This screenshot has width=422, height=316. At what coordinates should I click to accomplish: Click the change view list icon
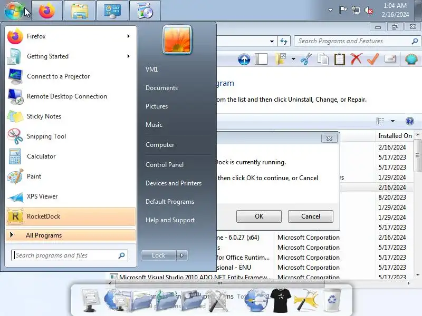click(380, 121)
